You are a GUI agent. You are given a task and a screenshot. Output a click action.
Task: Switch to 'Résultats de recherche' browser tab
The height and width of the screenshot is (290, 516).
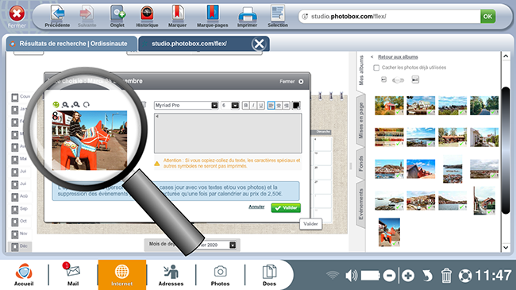[71, 44]
